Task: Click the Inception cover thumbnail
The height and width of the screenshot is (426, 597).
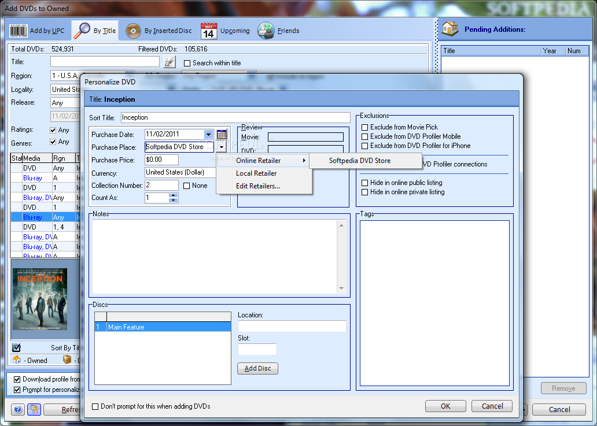Action: pyautogui.click(x=40, y=299)
